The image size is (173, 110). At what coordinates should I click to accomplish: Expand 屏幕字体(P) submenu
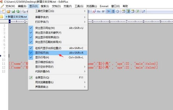point(58,17)
